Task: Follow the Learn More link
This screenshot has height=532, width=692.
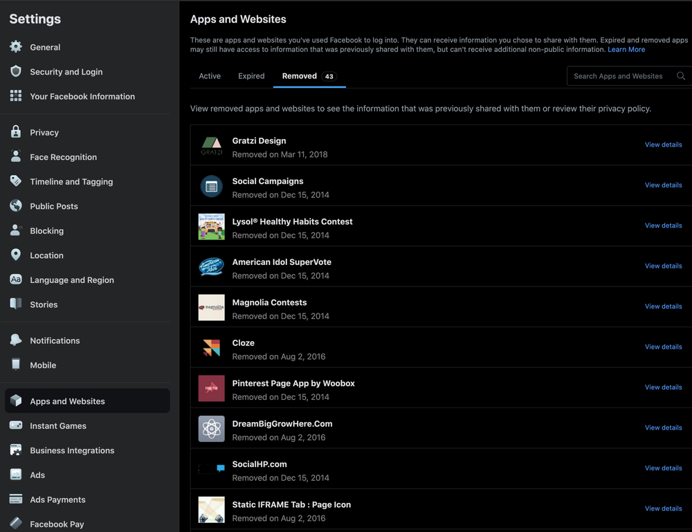Action: click(x=626, y=49)
